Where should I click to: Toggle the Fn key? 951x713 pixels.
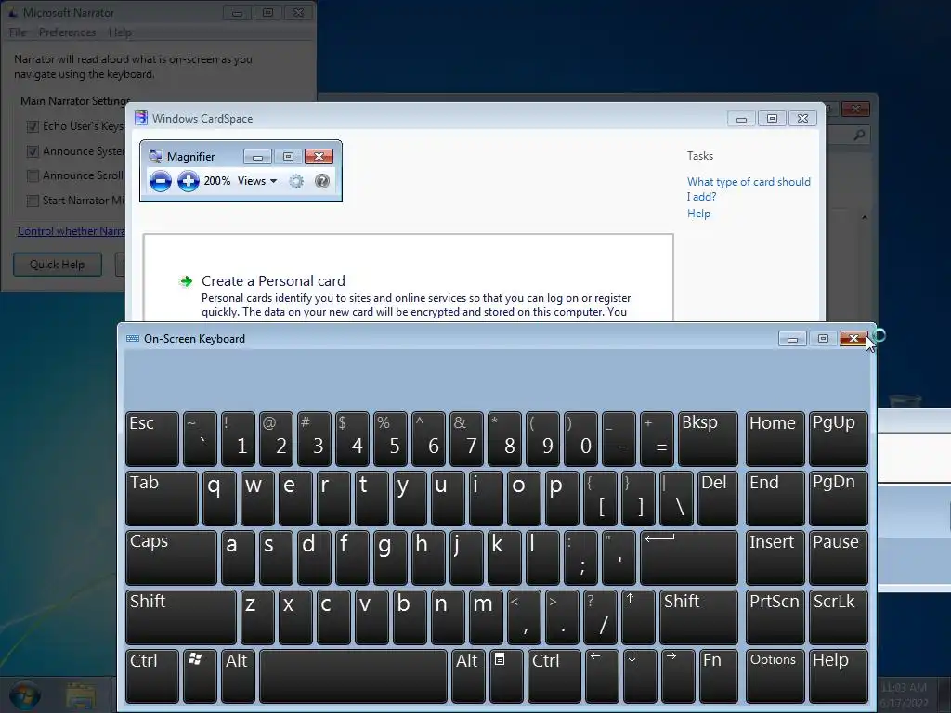718,676
